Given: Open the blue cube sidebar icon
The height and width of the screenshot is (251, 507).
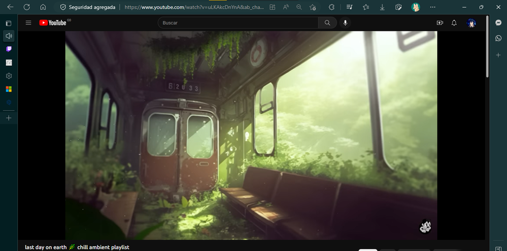Looking at the screenshot, I should 9,102.
